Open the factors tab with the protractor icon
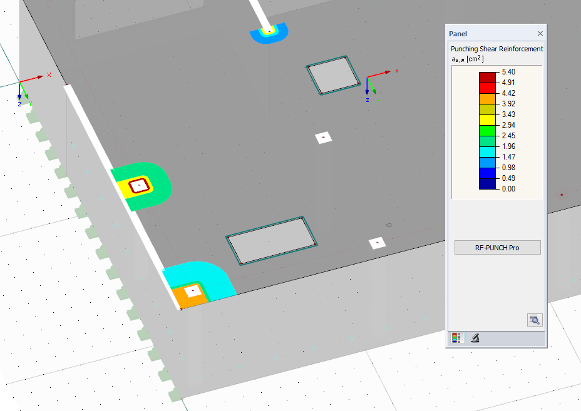This screenshot has height=411, width=581. pos(474,337)
